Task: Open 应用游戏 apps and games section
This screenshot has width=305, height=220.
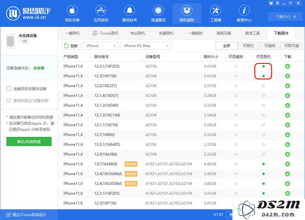Action: [101, 14]
